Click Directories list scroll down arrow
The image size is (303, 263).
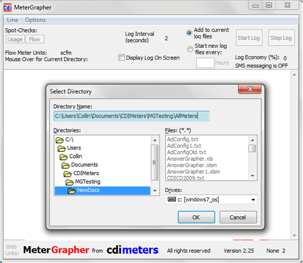(155, 190)
